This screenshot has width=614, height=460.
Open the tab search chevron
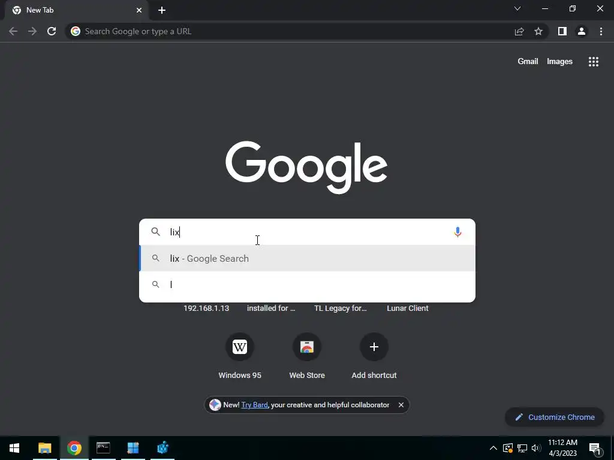coord(517,8)
